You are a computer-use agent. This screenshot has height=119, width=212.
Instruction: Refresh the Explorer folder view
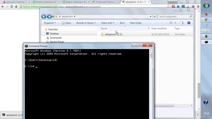154,17
